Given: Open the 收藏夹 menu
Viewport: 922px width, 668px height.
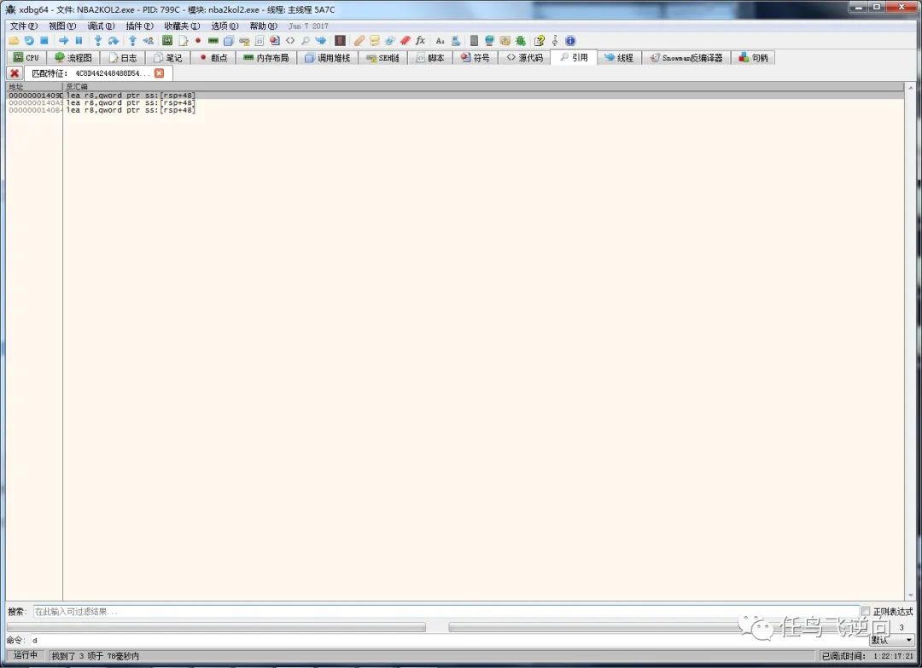Looking at the screenshot, I should (183, 26).
